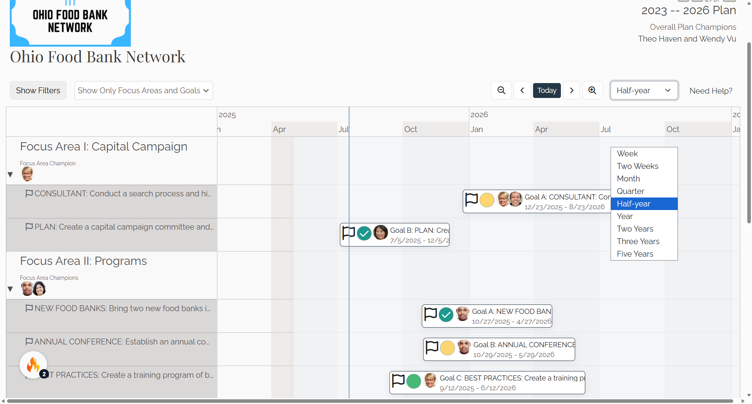
Task: Click the Focus Area II: Programs heading
Action: pyautogui.click(x=83, y=261)
